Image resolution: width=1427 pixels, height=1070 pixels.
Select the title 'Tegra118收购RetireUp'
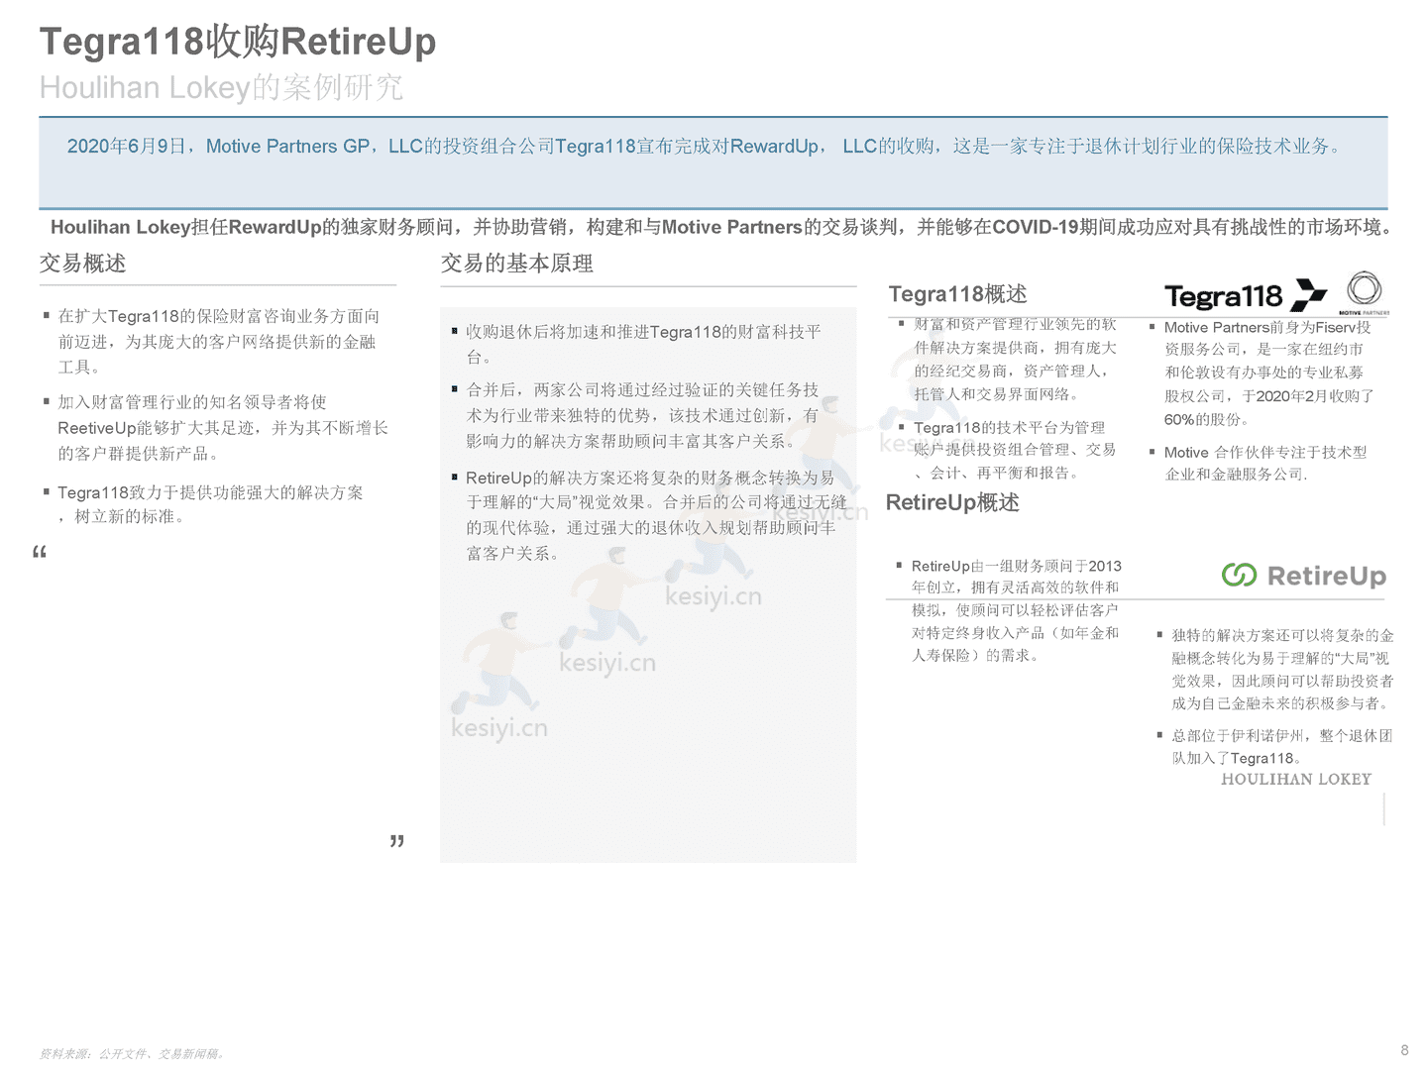point(238,42)
